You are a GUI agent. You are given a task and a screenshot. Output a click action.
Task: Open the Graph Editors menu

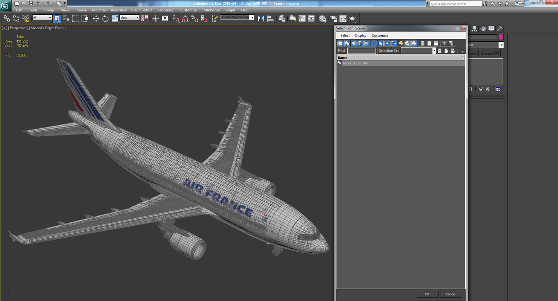141,10
